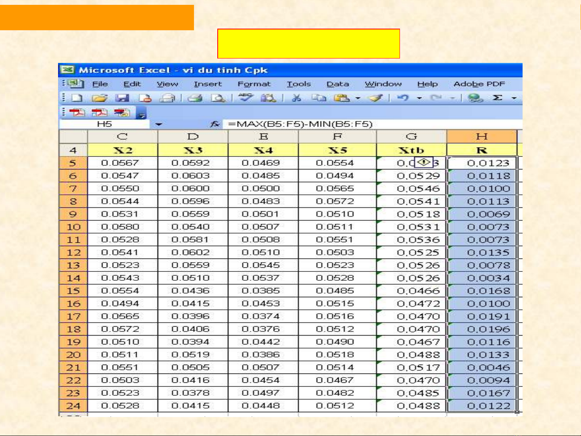Open the Edit menu
This screenshot has width=581, height=436.
[x=132, y=84]
